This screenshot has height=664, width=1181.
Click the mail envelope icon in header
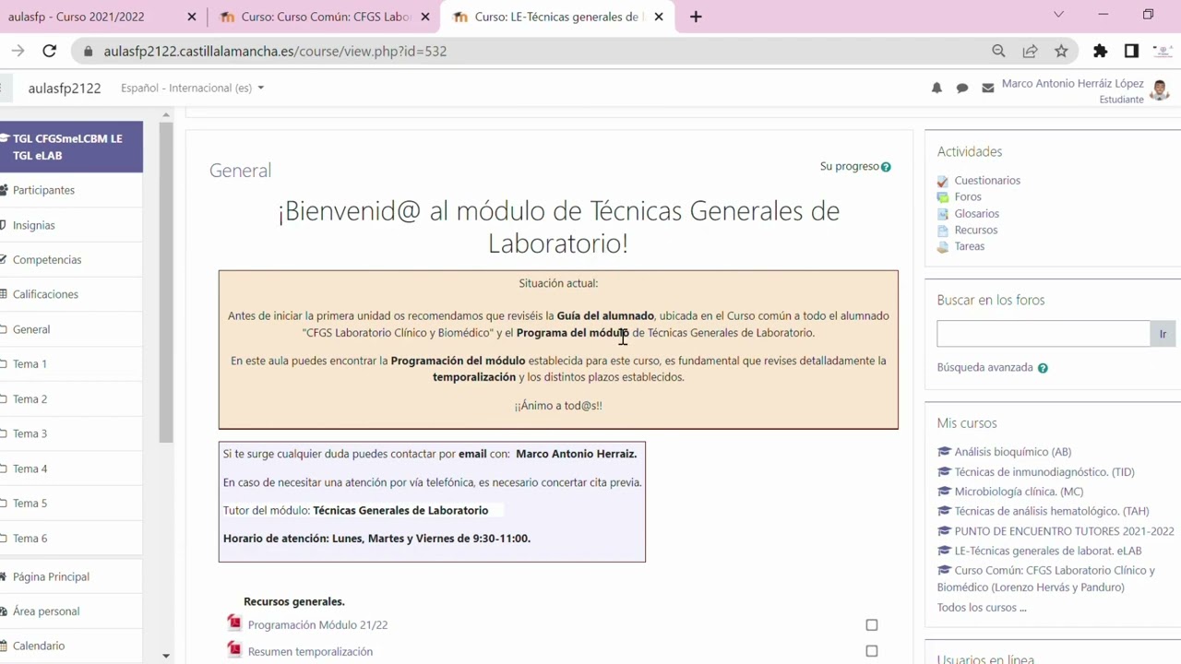pos(988,88)
